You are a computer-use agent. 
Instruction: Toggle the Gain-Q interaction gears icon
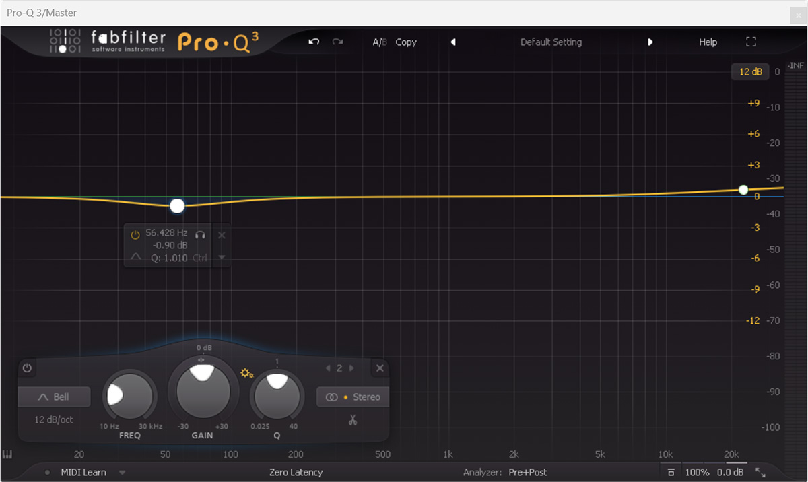247,373
